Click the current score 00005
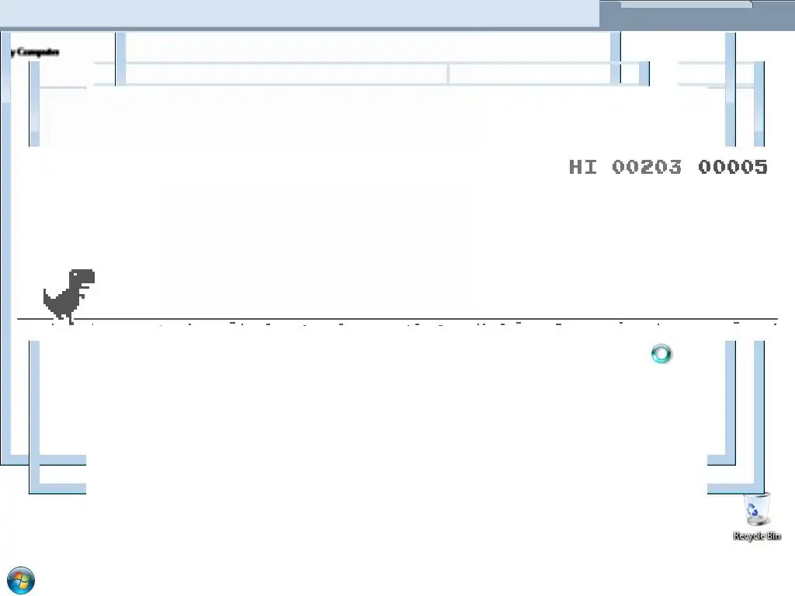Viewport: 795px width, 596px height. (x=733, y=167)
